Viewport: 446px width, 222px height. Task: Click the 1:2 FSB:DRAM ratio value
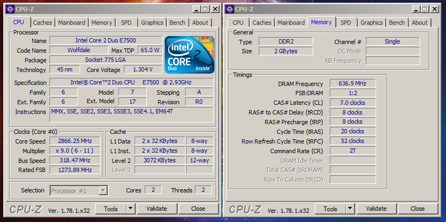pos(353,93)
